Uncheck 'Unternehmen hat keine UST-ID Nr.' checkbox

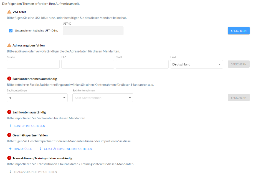click(x=11, y=31)
